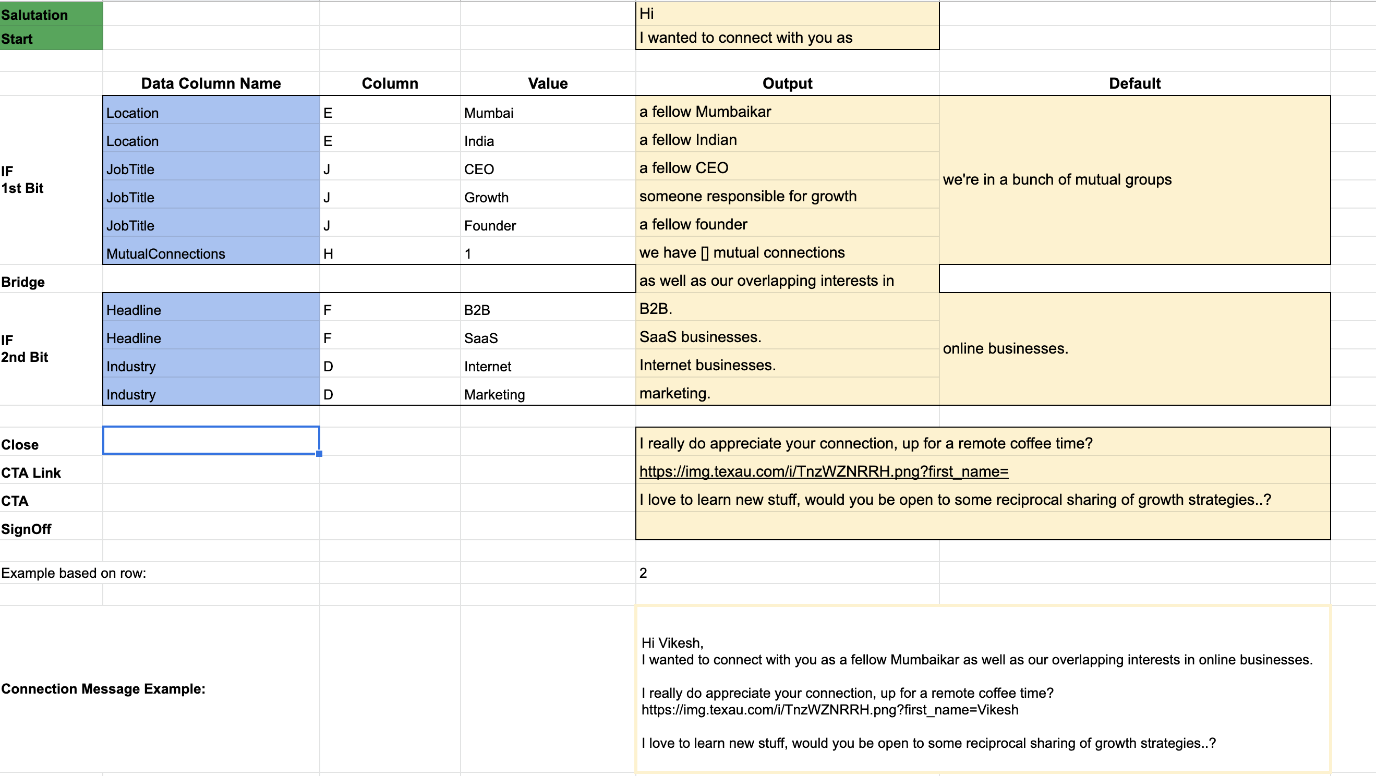The height and width of the screenshot is (776, 1376).
Task: Select the "a fellow Mumbaikar" output cell
Action: click(x=785, y=112)
